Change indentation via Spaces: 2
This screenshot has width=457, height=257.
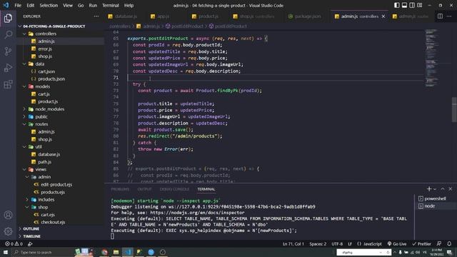tap(318, 244)
